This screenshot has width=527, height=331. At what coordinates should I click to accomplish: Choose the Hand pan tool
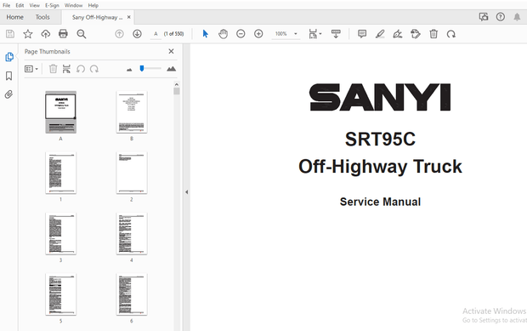coord(224,34)
